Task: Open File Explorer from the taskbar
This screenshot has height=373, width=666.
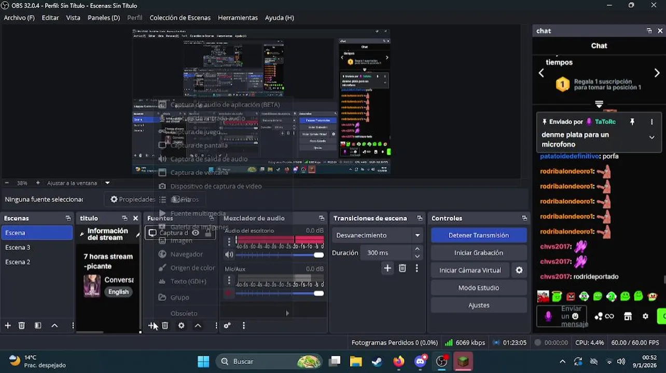Action: pos(356,361)
